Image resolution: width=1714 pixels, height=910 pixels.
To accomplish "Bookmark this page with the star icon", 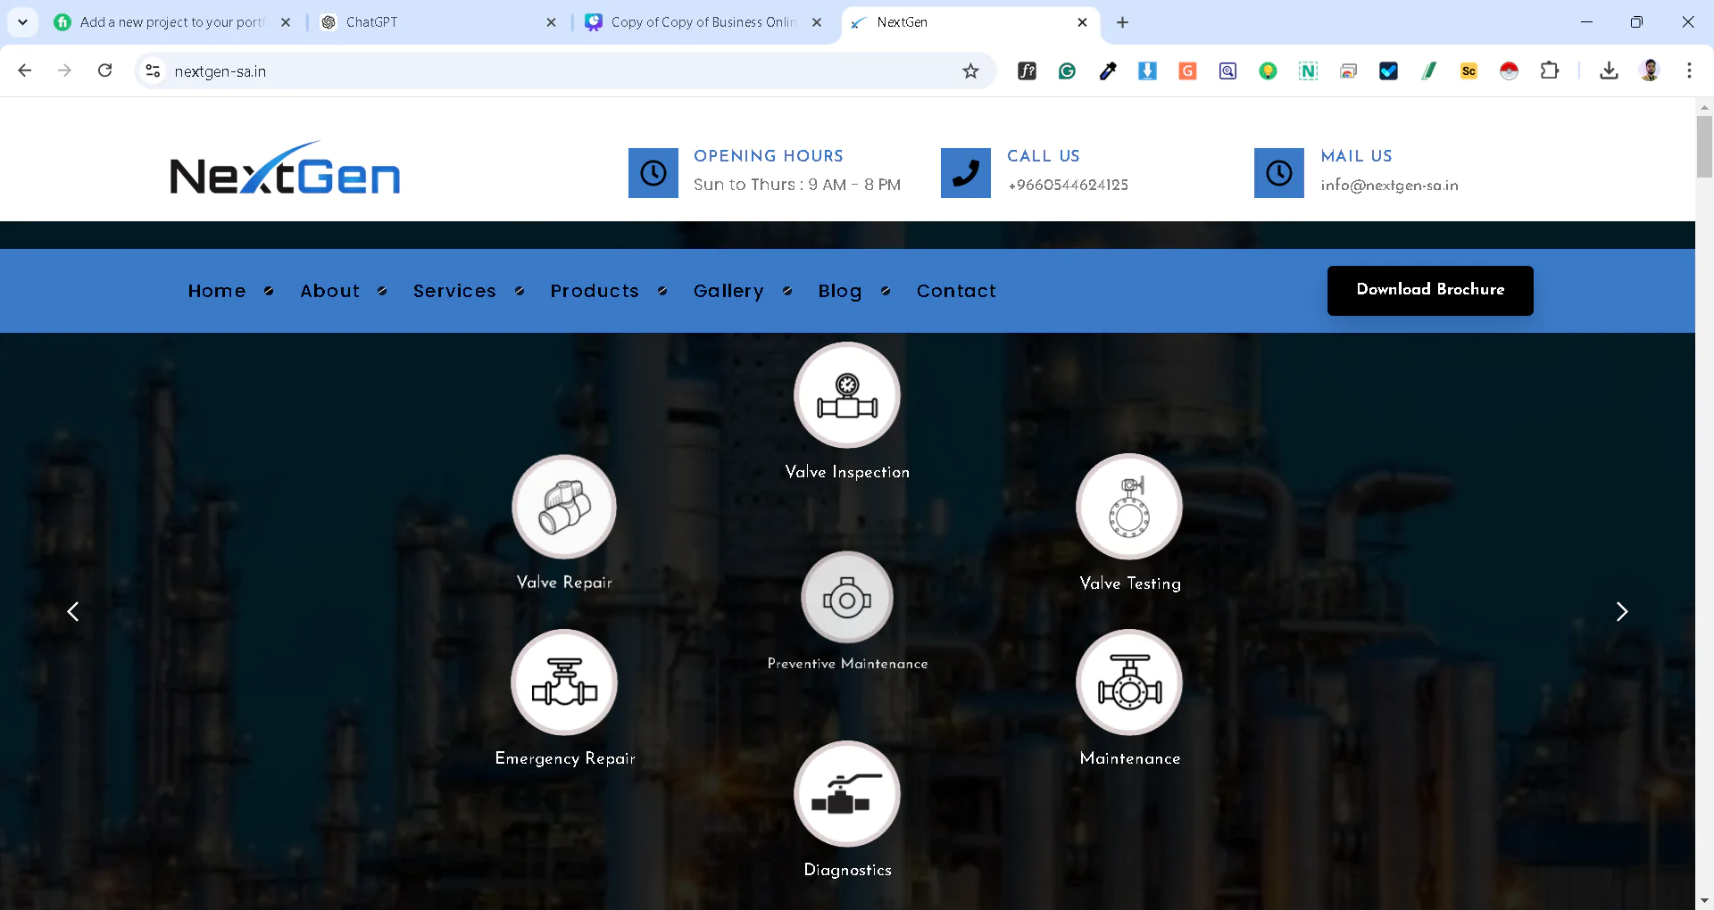I will click(970, 71).
